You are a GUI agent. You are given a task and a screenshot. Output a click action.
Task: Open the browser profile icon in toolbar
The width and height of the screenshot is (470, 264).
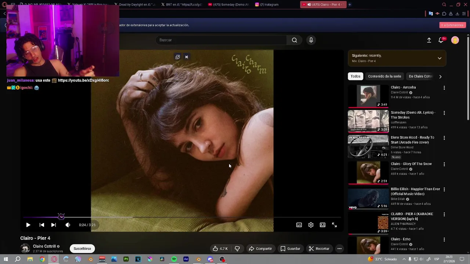pyautogui.click(x=451, y=14)
